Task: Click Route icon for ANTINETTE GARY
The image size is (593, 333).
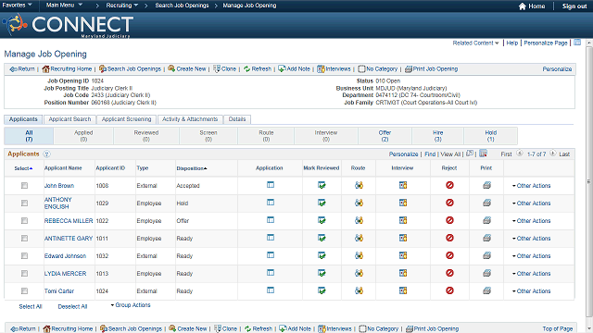Action: click(359, 238)
